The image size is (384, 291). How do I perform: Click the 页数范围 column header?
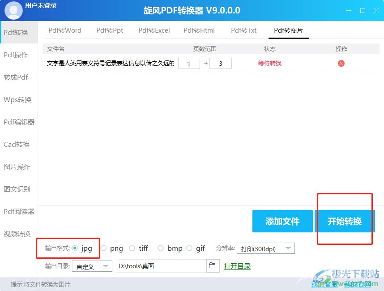(x=205, y=49)
